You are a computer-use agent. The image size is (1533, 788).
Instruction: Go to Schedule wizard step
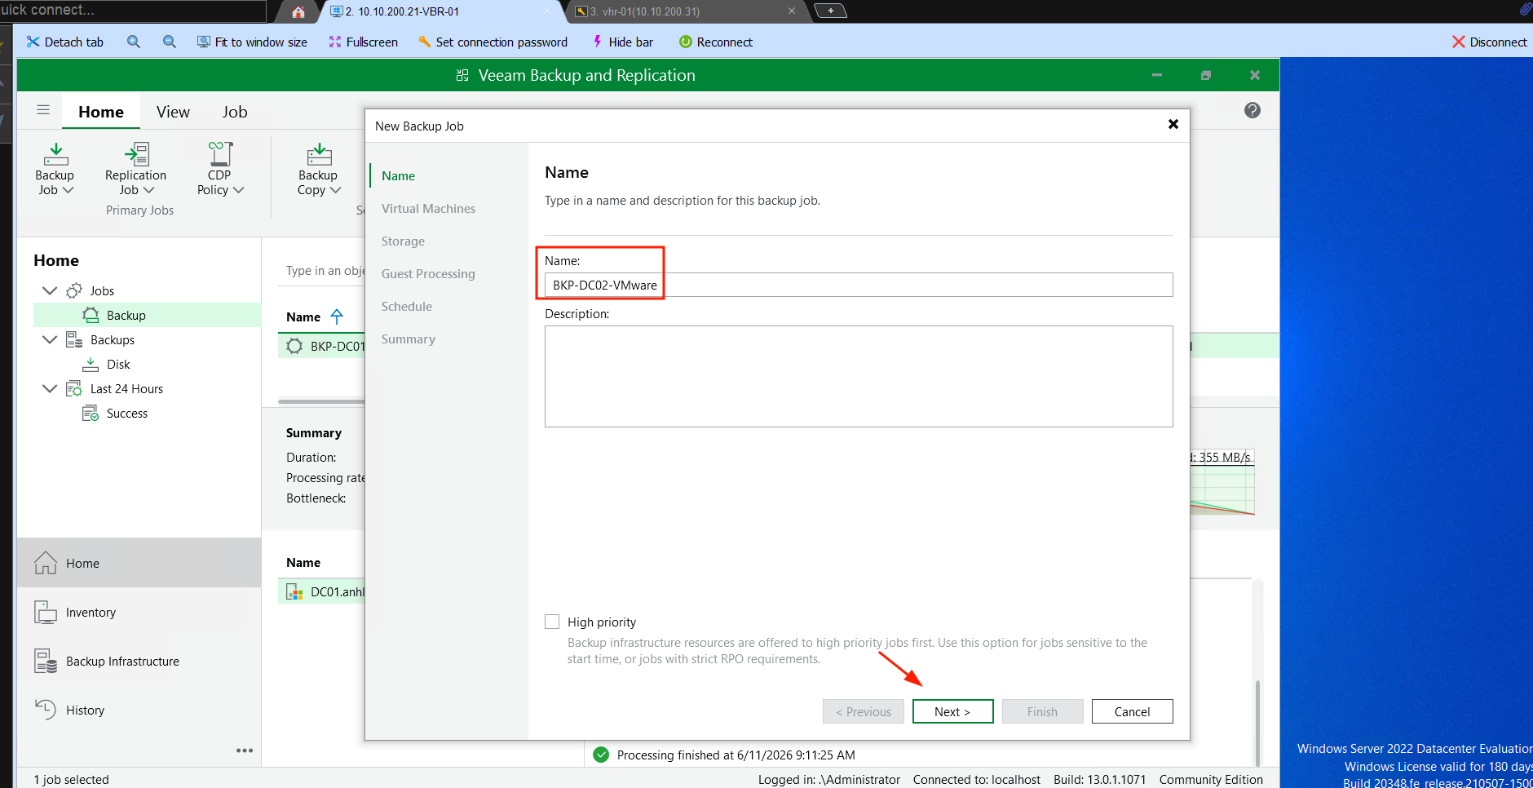tap(406, 306)
